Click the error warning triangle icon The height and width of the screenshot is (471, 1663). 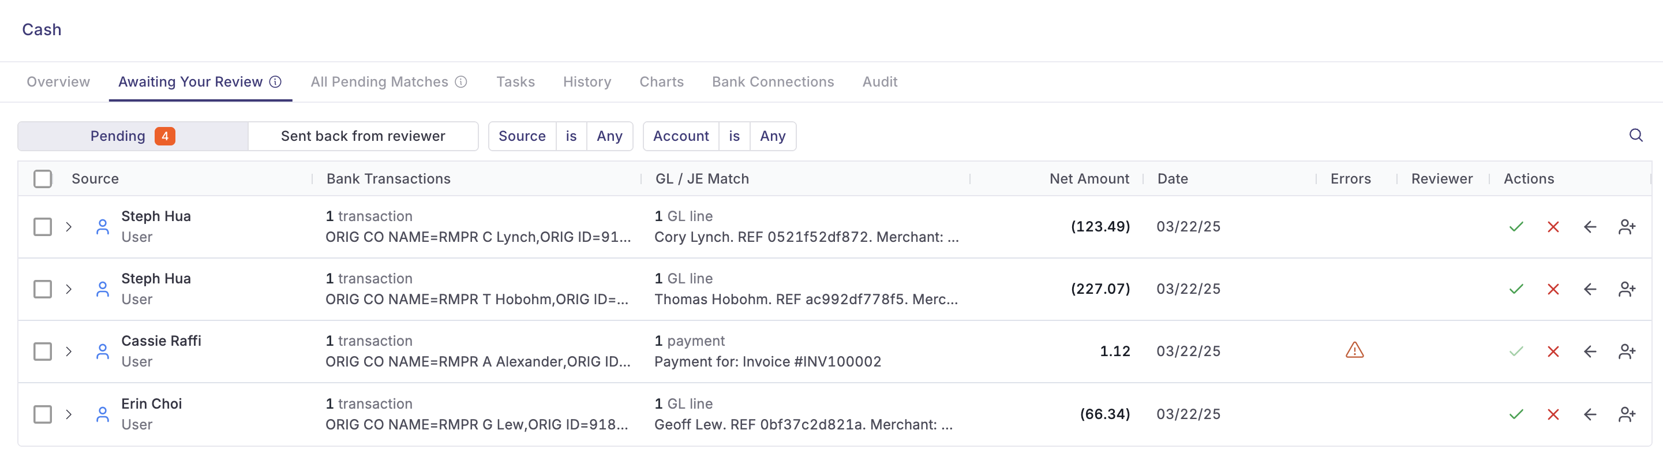pos(1354,350)
